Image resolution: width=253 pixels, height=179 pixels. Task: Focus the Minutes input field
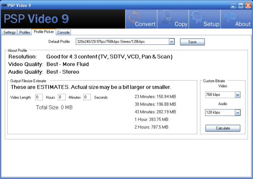(62, 97)
